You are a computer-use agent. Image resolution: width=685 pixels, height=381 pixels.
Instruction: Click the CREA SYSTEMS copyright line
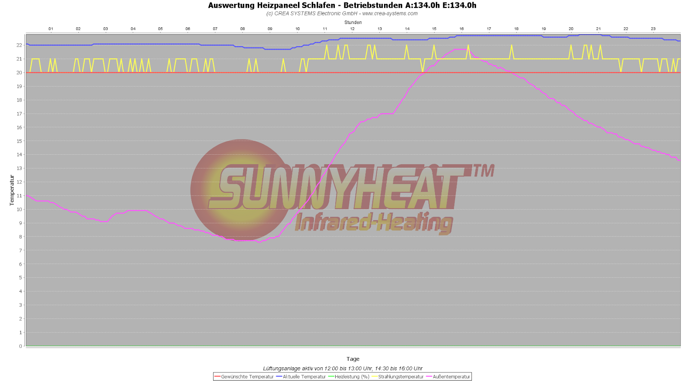[342, 14]
